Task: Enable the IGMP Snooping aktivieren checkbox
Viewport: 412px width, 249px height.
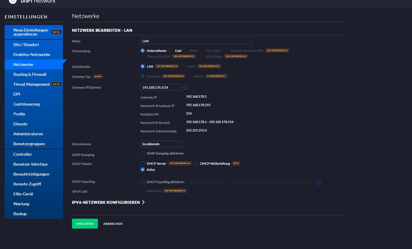Action: (142, 153)
